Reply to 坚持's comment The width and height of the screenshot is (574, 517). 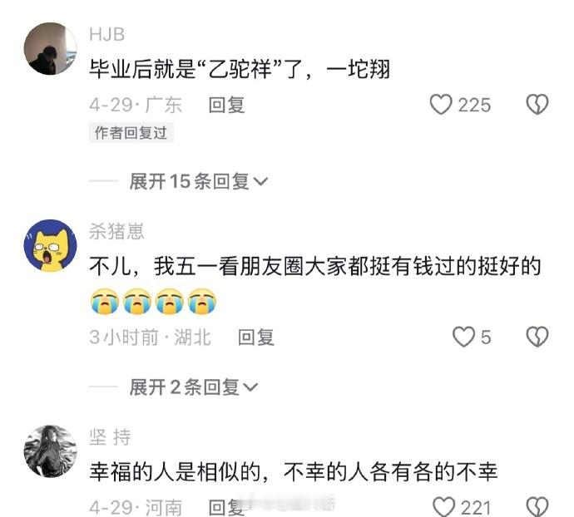coord(226,508)
